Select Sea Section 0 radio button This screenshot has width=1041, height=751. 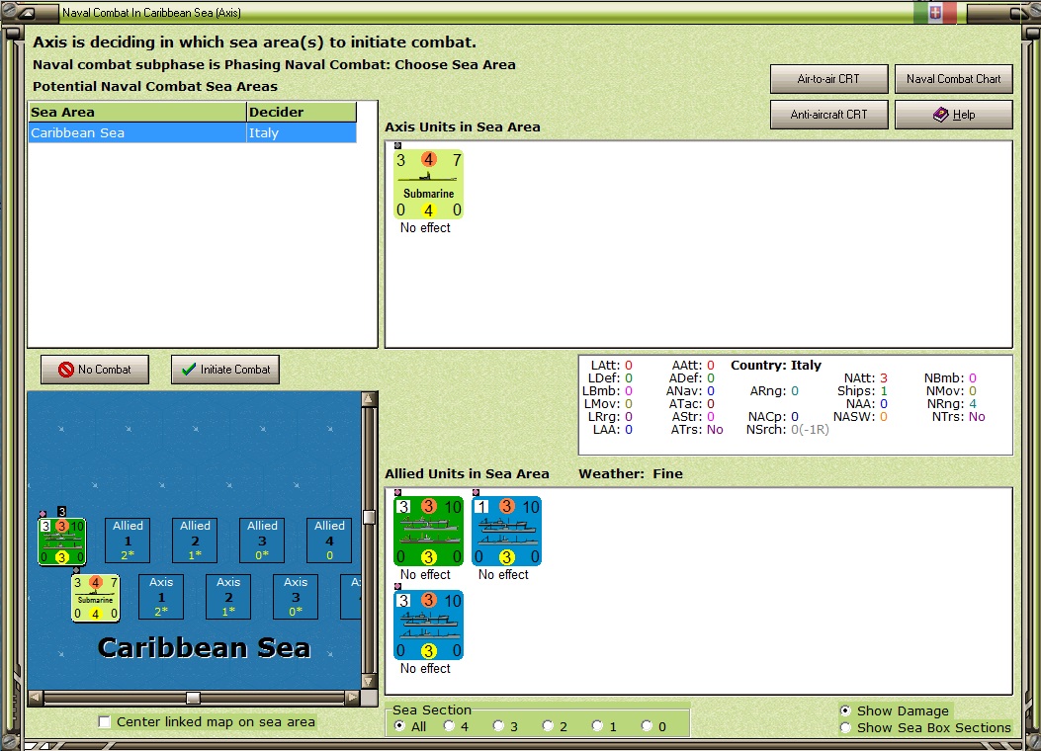click(647, 726)
